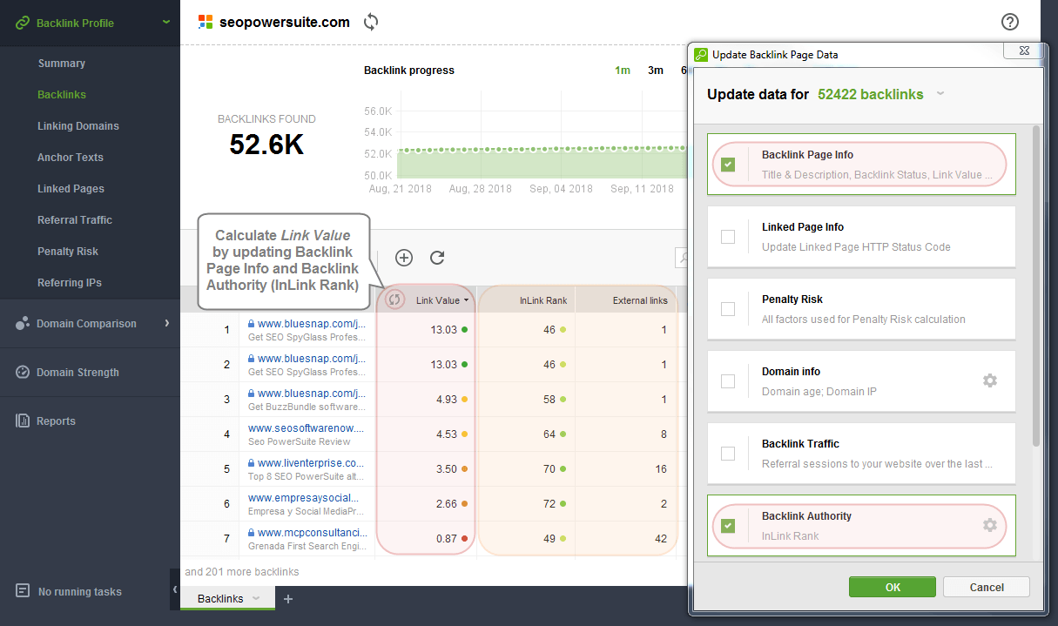1058x626 pixels.
Task: Open help with the question mark icon
Action: (1010, 22)
